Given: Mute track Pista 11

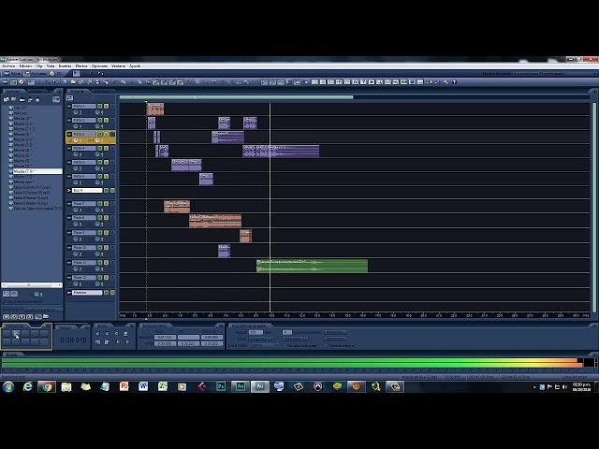Looking at the screenshot, I should [100, 263].
